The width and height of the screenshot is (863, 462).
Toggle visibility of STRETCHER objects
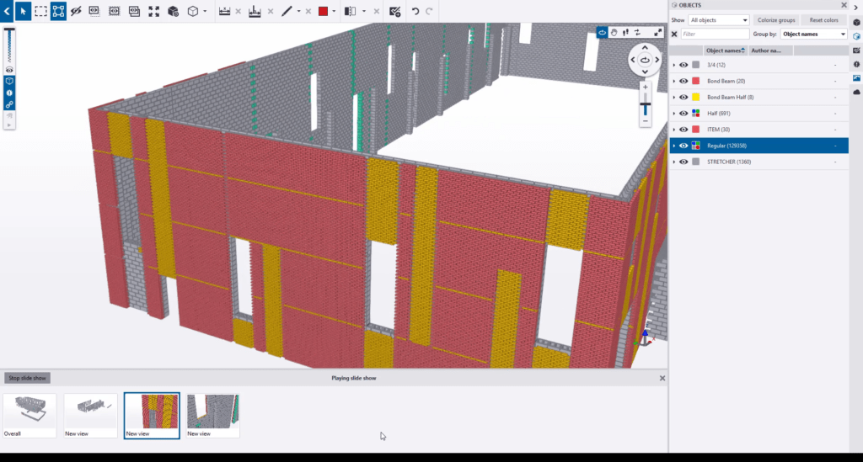(x=683, y=162)
